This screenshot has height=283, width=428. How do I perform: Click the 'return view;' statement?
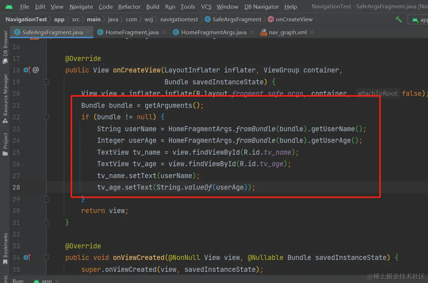pos(105,211)
